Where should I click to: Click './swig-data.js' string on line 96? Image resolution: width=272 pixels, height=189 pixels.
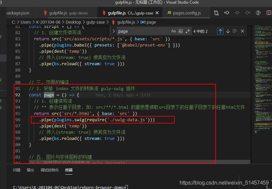(127, 120)
